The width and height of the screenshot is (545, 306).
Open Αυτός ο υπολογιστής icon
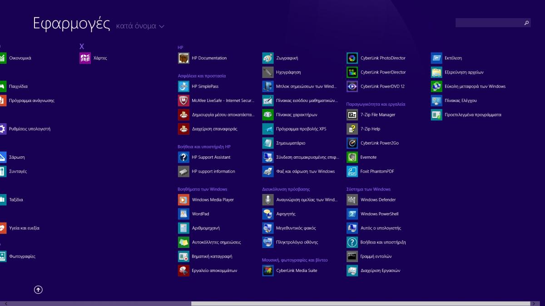[x=352, y=228]
